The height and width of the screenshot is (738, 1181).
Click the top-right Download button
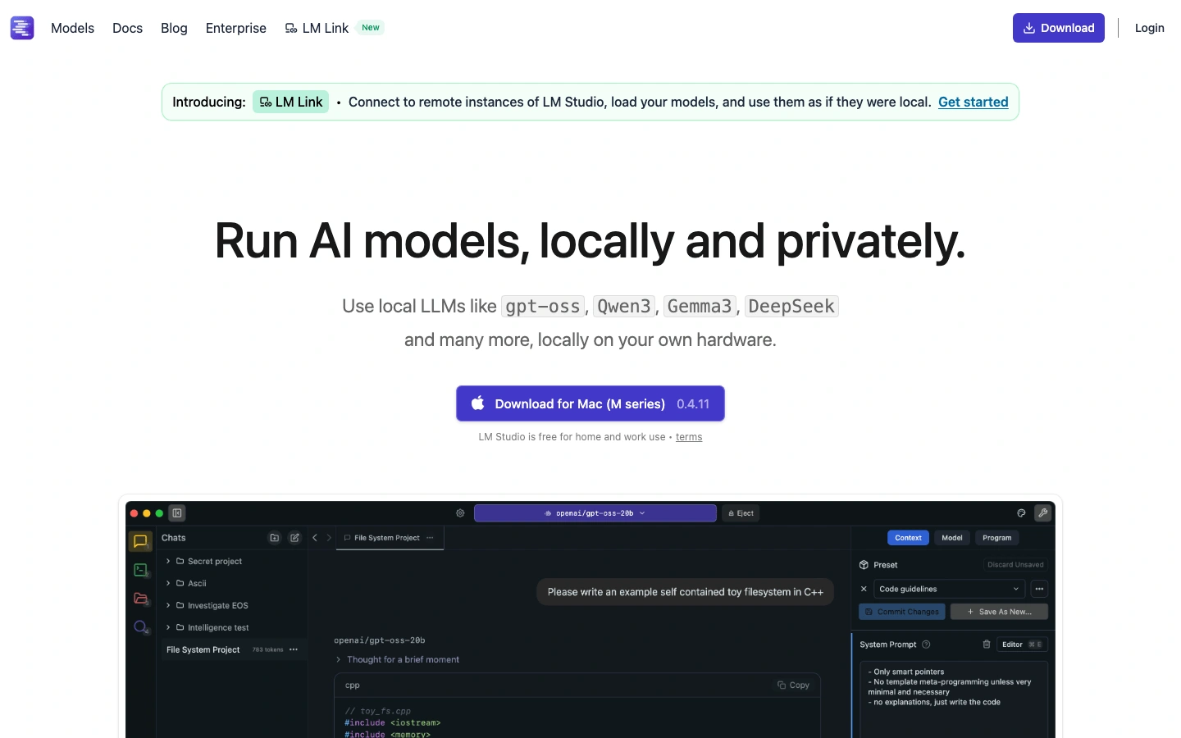1058,28
